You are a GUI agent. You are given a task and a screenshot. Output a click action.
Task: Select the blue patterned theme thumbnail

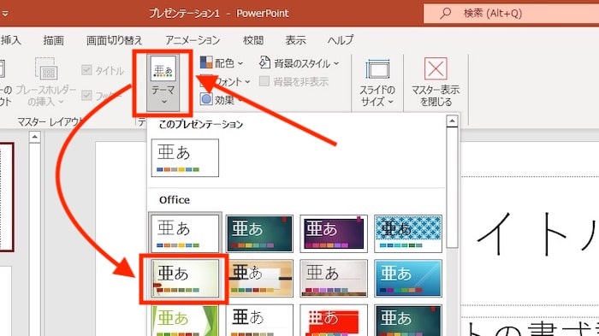(408, 233)
